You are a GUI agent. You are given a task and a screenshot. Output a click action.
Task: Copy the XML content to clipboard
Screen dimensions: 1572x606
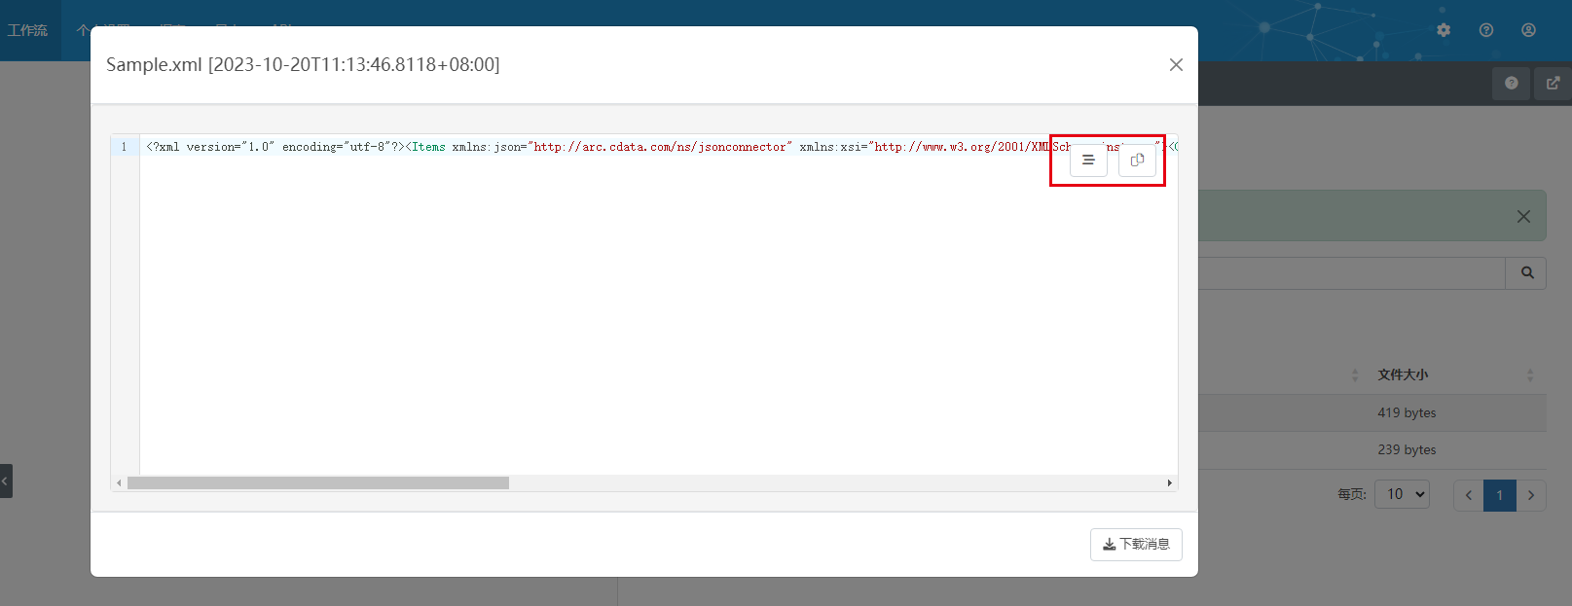click(1137, 160)
